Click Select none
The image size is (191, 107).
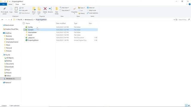click(92, 10)
